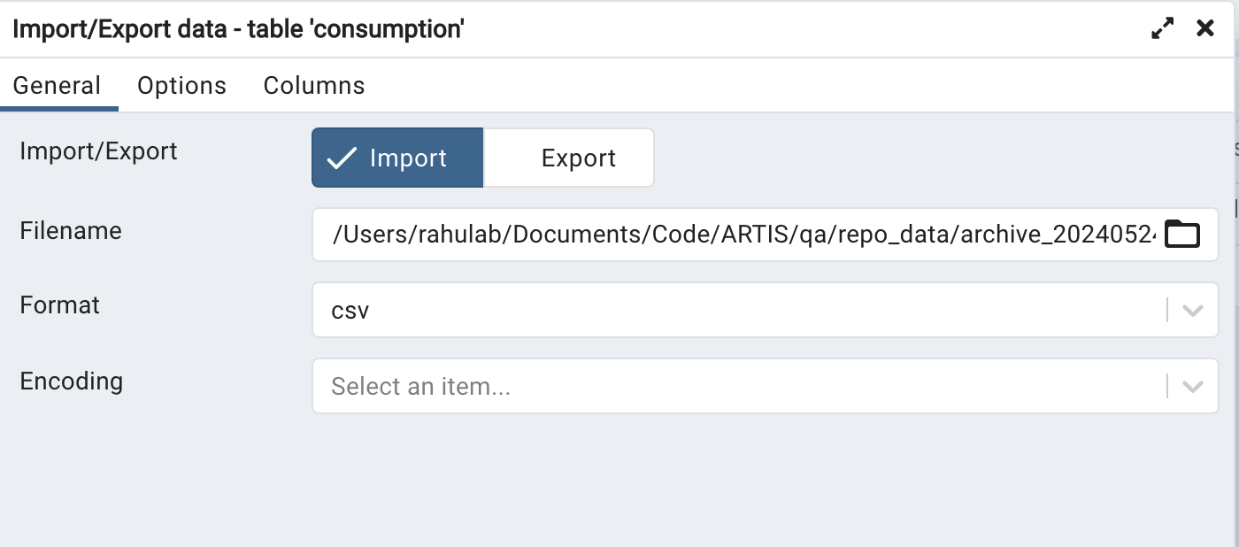This screenshot has width=1239, height=547.
Task: Click the Format field label
Action: pyautogui.click(x=59, y=305)
